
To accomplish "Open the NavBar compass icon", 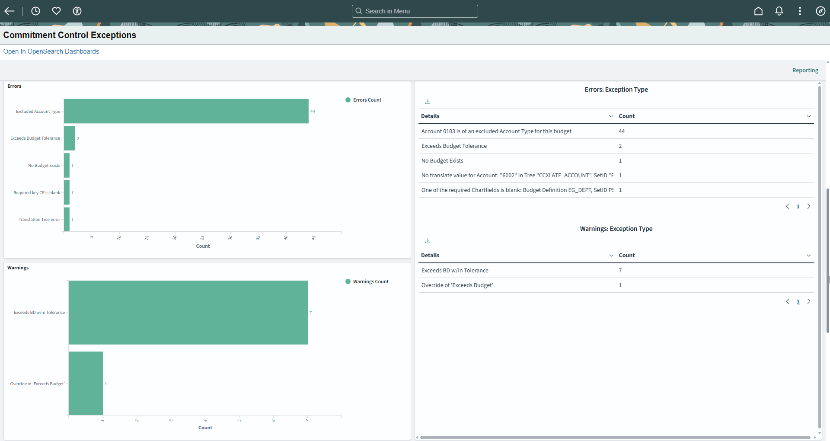I will click(820, 11).
